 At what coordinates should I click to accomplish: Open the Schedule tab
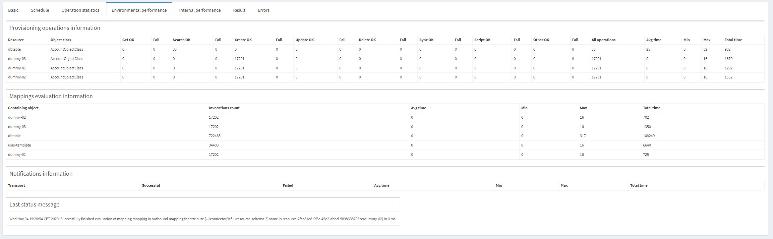tap(40, 10)
